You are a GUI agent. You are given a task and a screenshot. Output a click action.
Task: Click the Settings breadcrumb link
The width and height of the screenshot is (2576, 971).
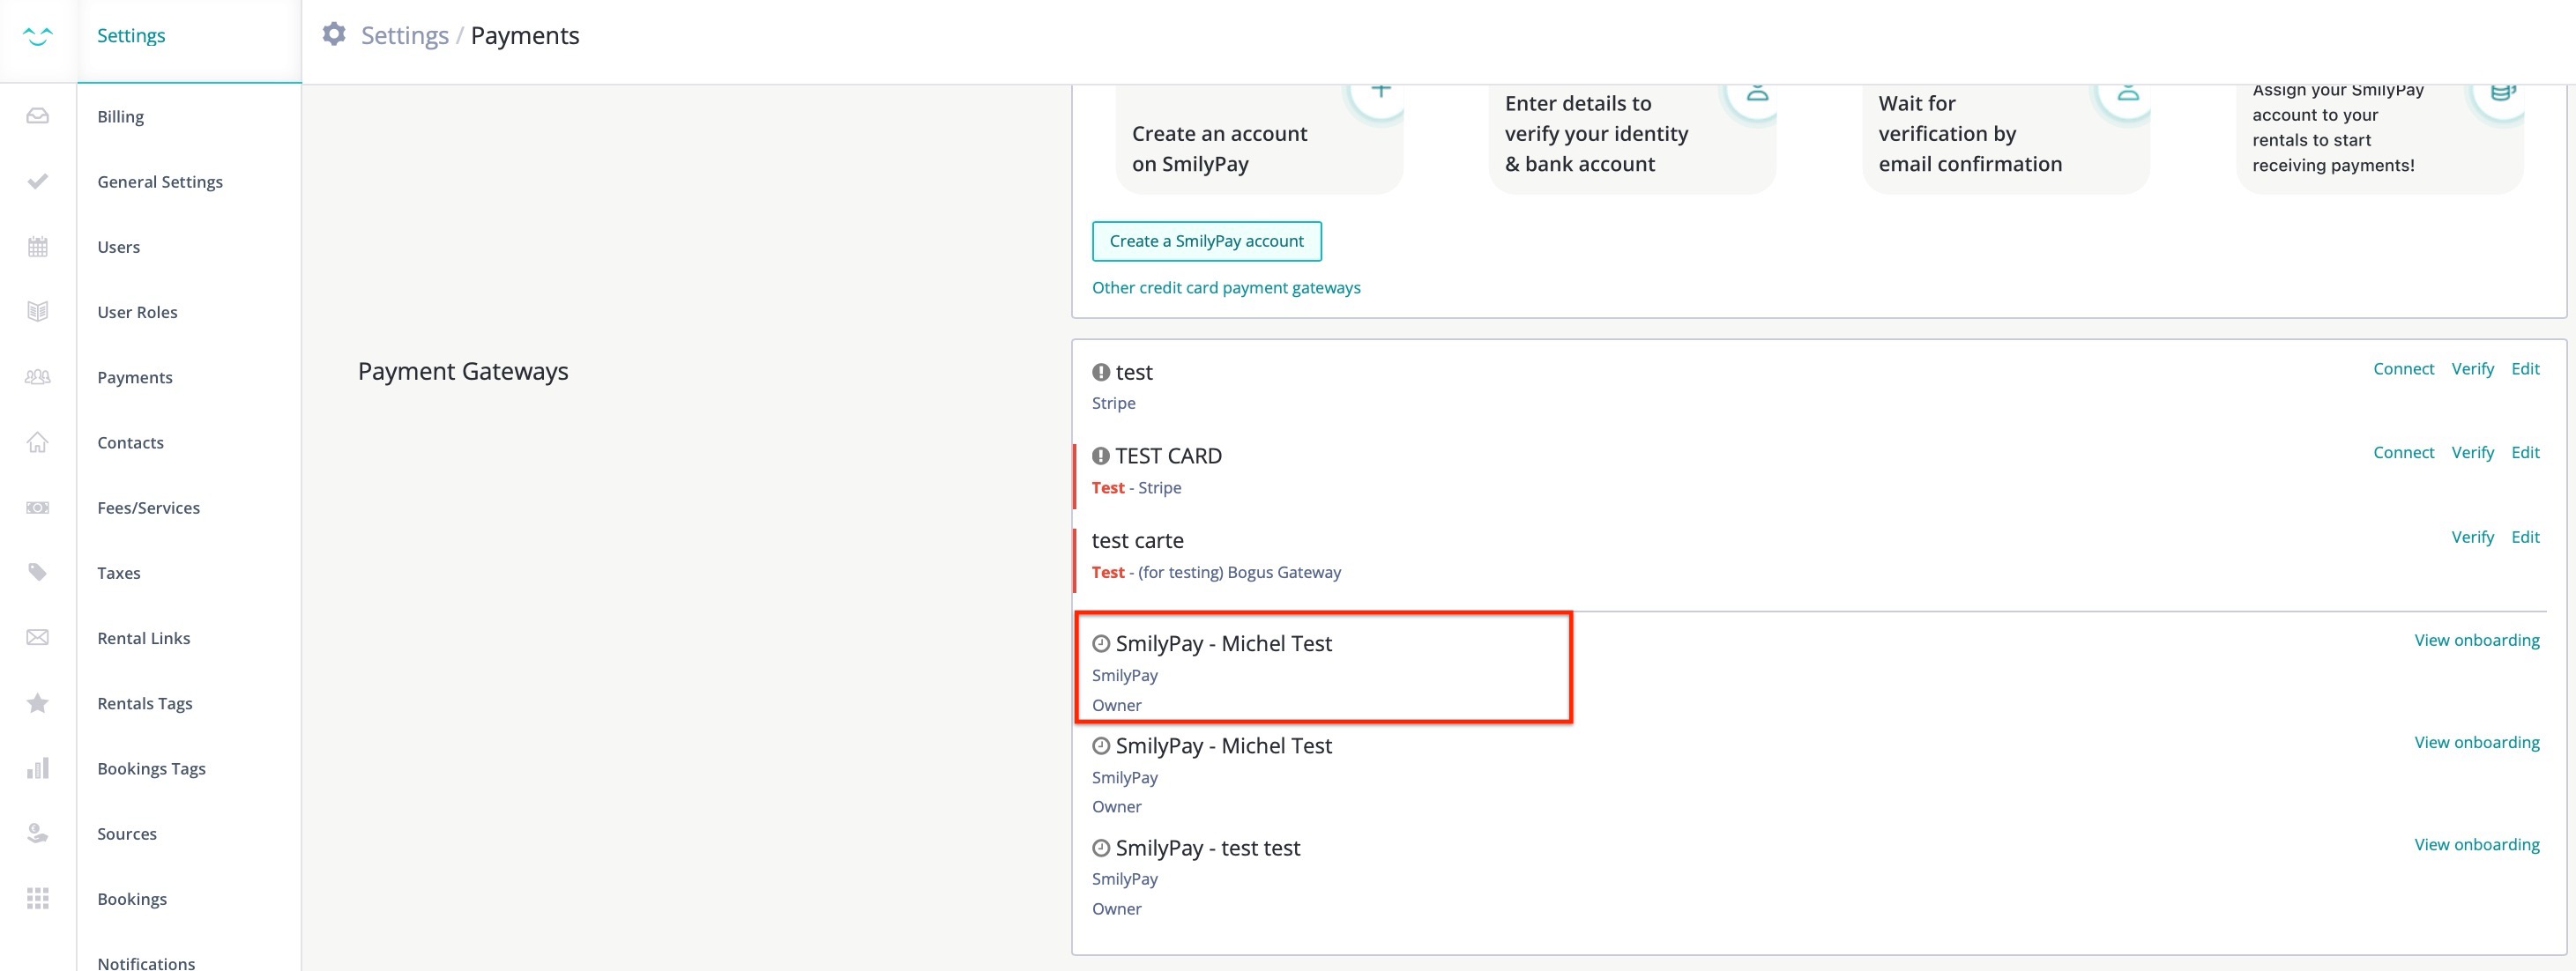[x=404, y=36]
